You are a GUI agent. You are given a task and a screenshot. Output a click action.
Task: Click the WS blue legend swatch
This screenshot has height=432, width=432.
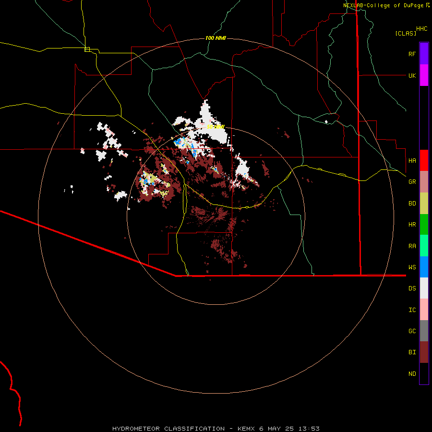[424, 267]
